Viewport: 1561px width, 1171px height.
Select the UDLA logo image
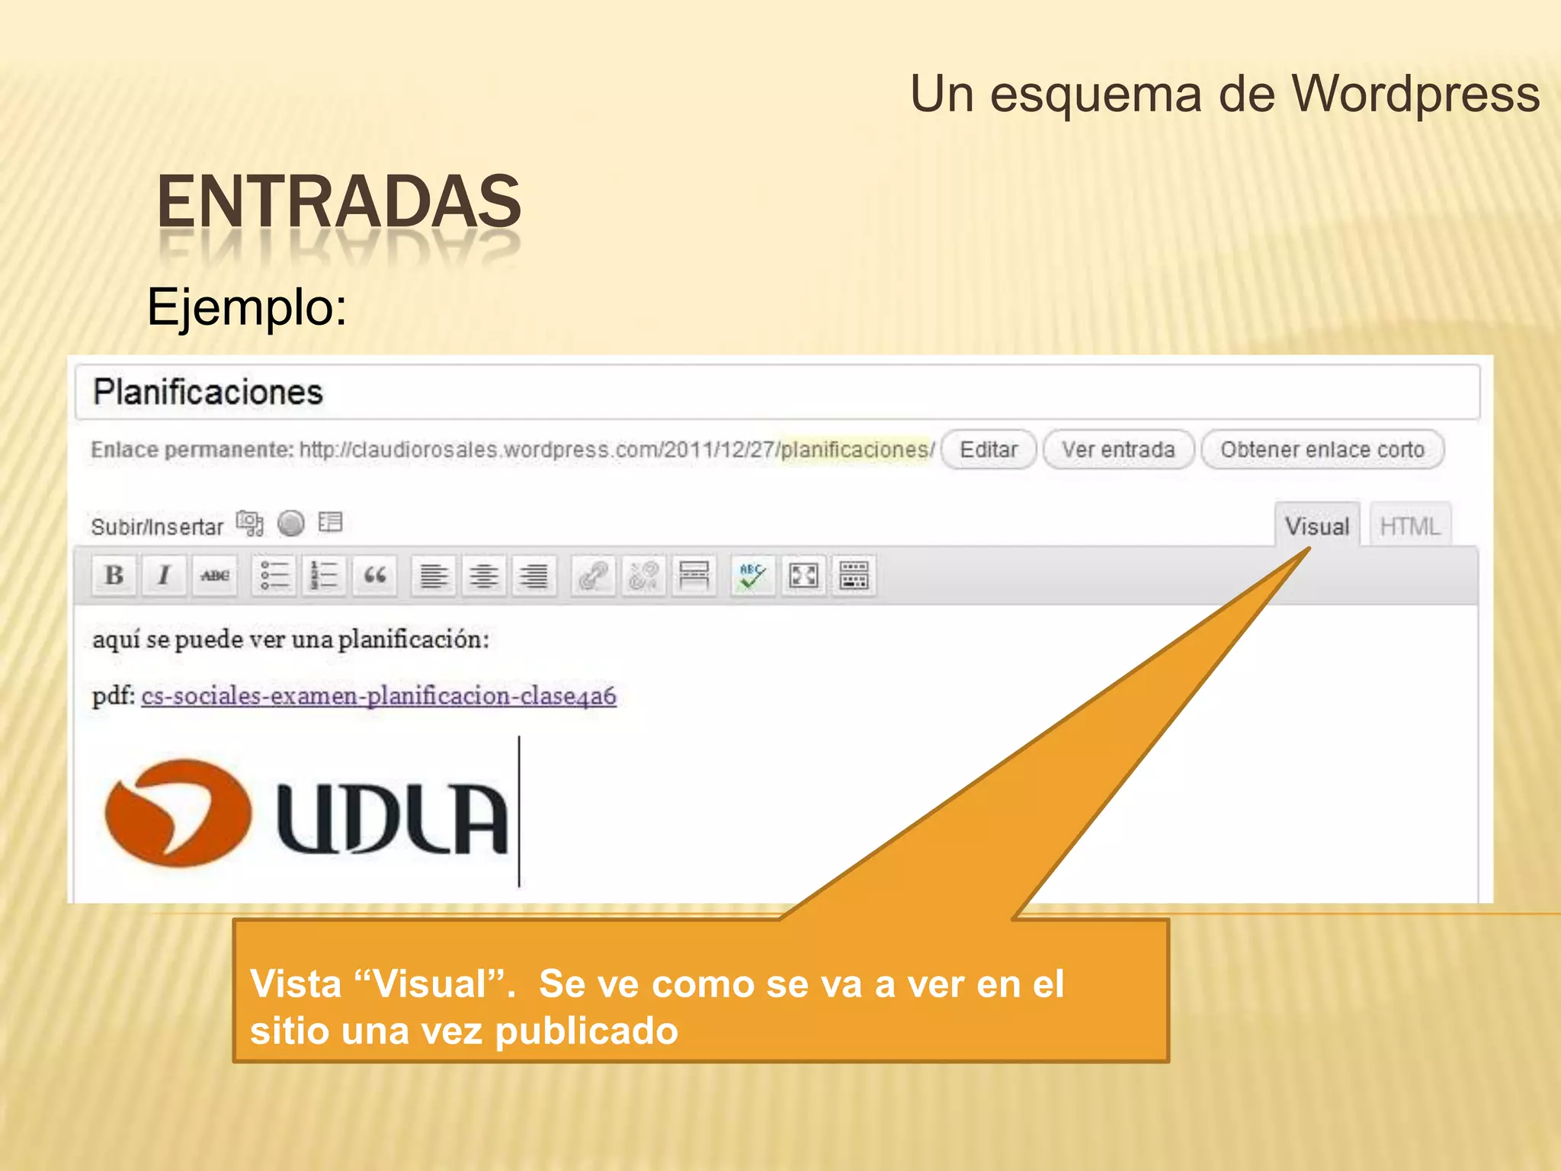coord(306,814)
